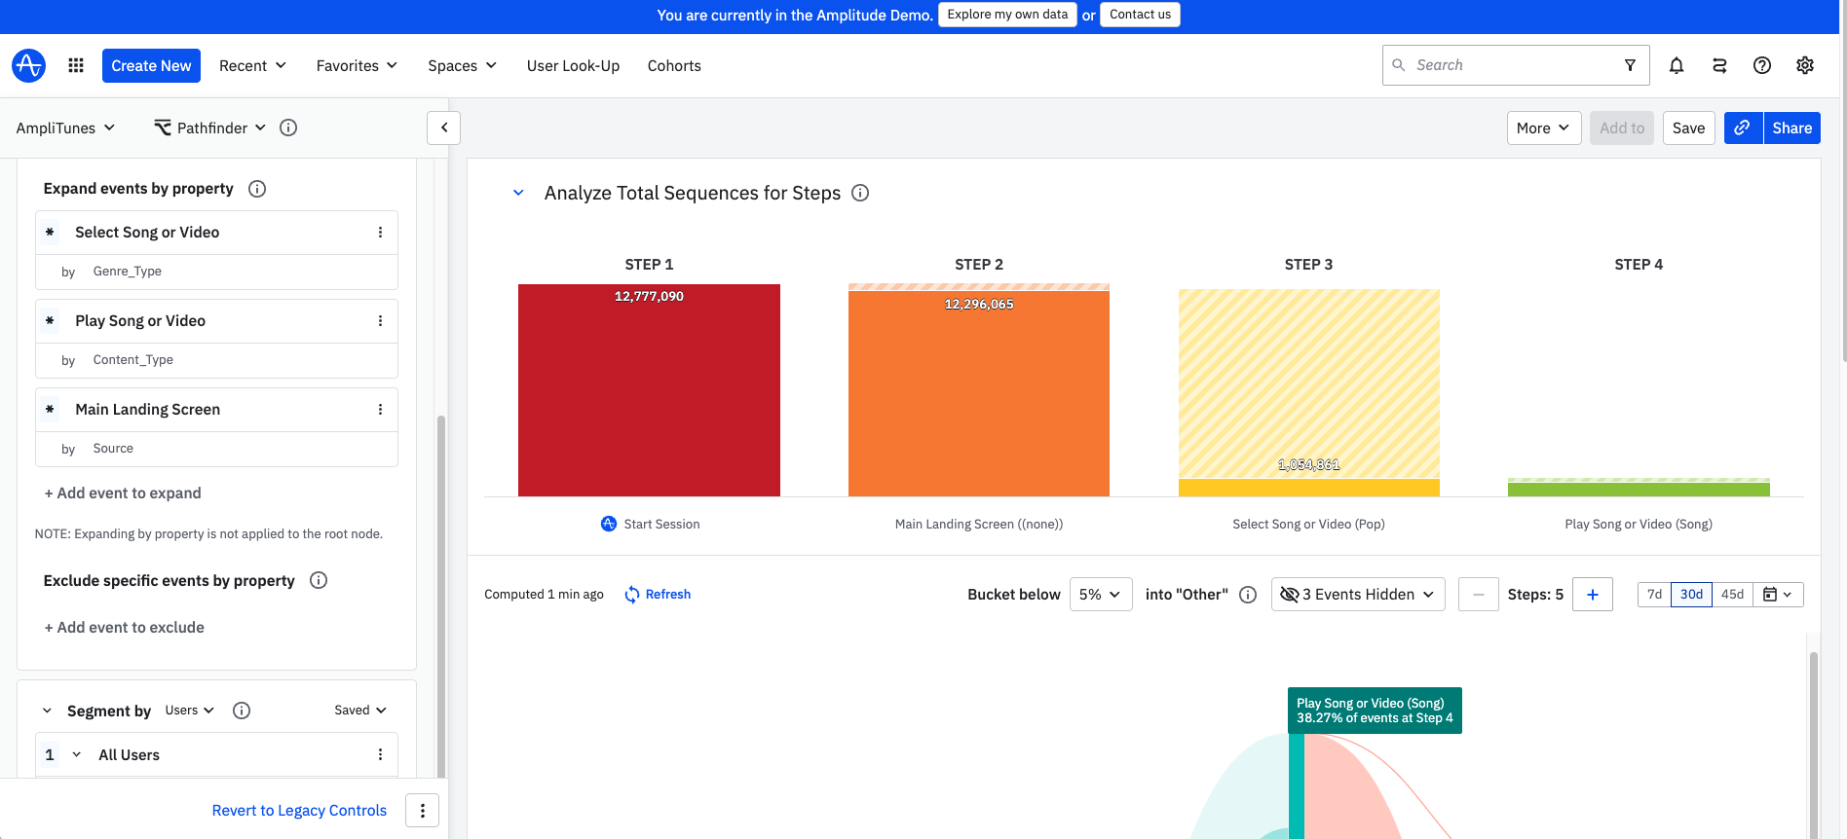
Task: Click the Create New button
Action: click(x=151, y=65)
